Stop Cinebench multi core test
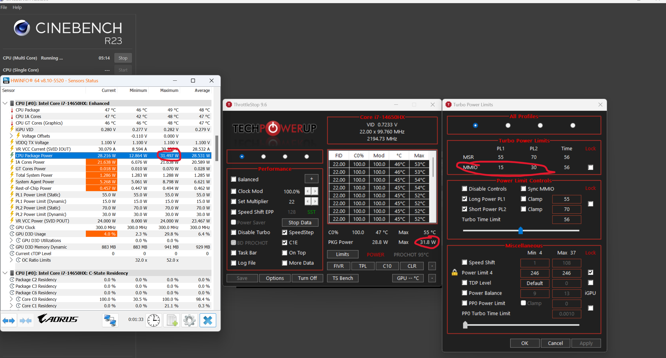 click(x=123, y=58)
